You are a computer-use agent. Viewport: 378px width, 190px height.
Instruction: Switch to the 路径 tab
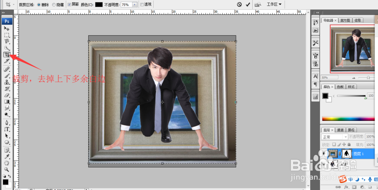tap(351, 130)
